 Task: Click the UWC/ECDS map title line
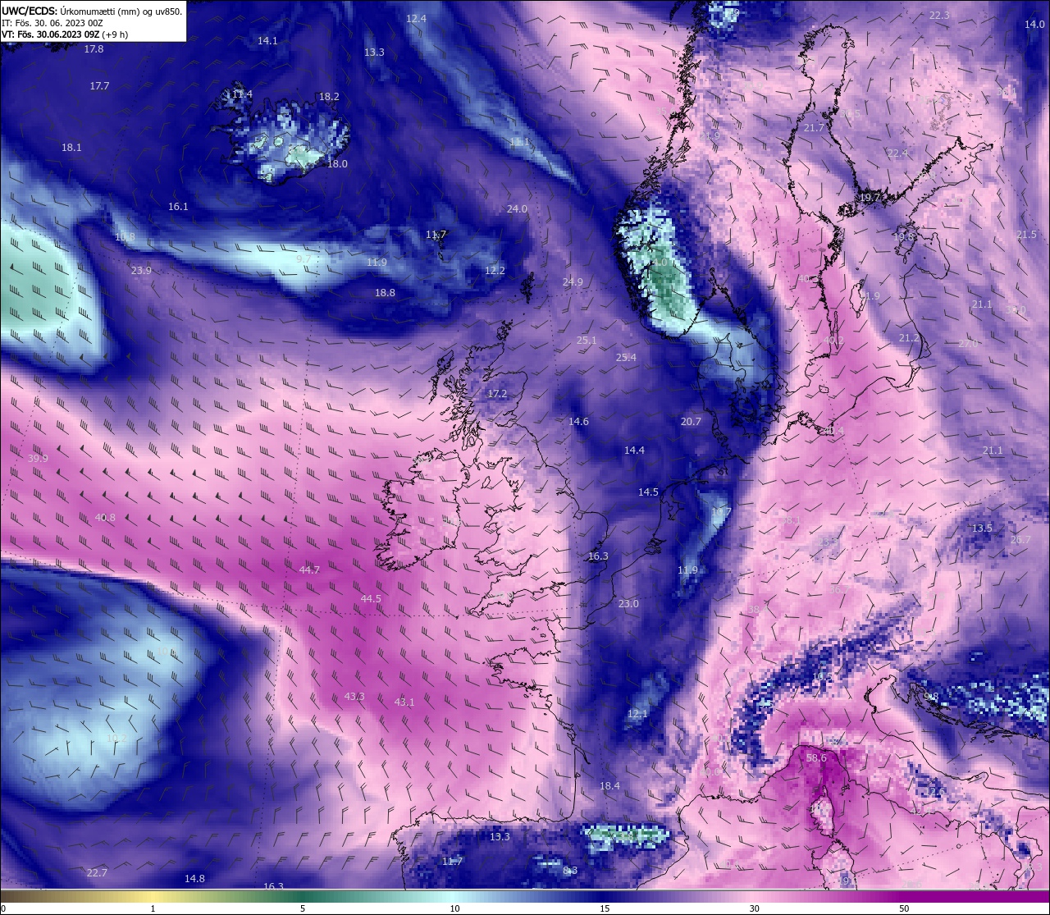pyautogui.click(x=92, y=11)
